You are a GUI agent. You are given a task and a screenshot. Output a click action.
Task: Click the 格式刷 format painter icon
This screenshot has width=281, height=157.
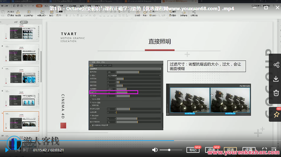tap(18, 13)
